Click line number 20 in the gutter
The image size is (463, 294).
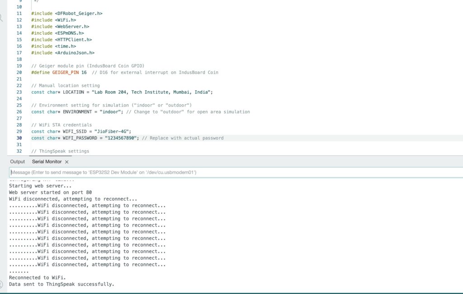coord(19,73)
